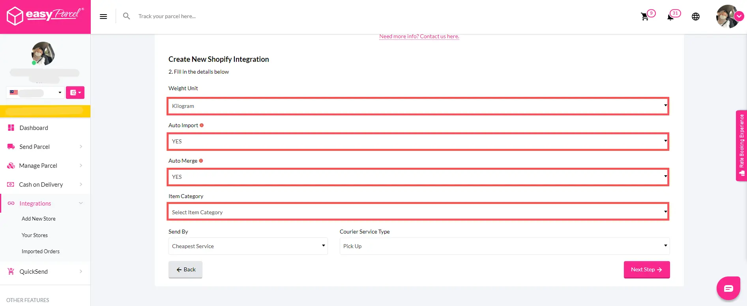This screenshot has width=747, height=306.
Task: Open Dashboard in the sidebar
Action: click(x=34, y=128)
